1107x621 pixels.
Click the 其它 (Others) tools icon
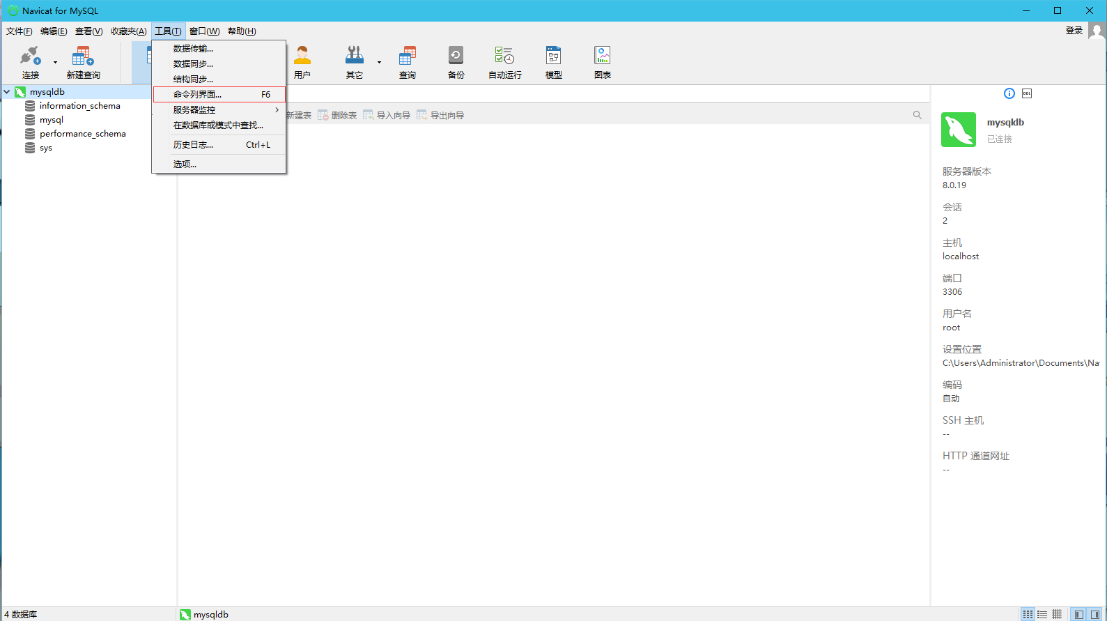pyautogui.click(x=355, y=56)
